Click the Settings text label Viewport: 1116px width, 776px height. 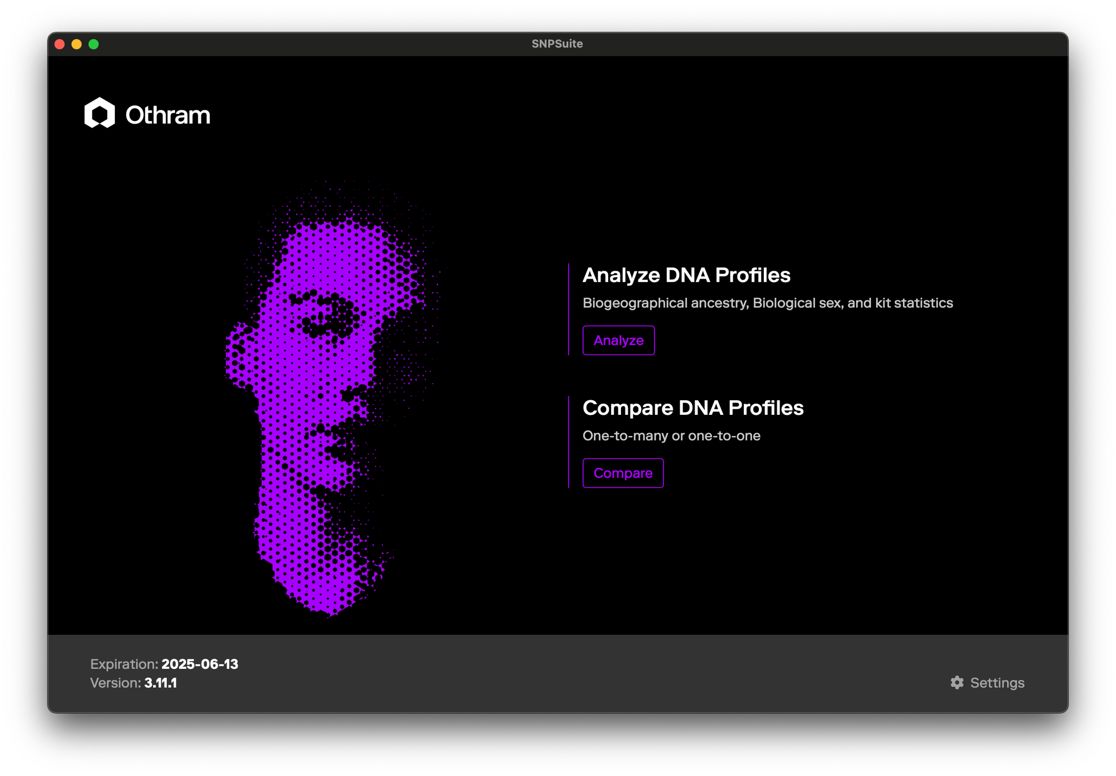point(997,683)
